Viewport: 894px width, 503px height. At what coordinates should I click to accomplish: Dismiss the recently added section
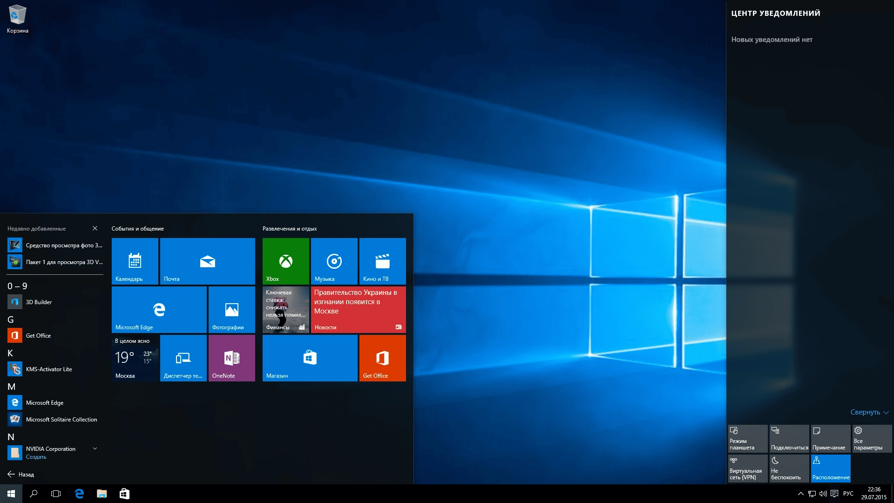coord(95,228)
